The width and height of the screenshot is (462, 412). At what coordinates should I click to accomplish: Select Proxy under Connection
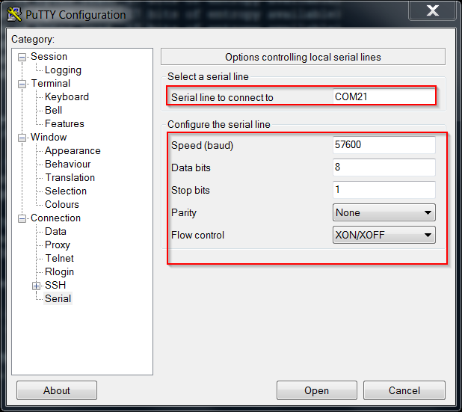pos(57,245)
